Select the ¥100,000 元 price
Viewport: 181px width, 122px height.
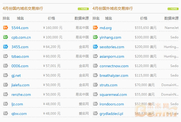[53, 37]
